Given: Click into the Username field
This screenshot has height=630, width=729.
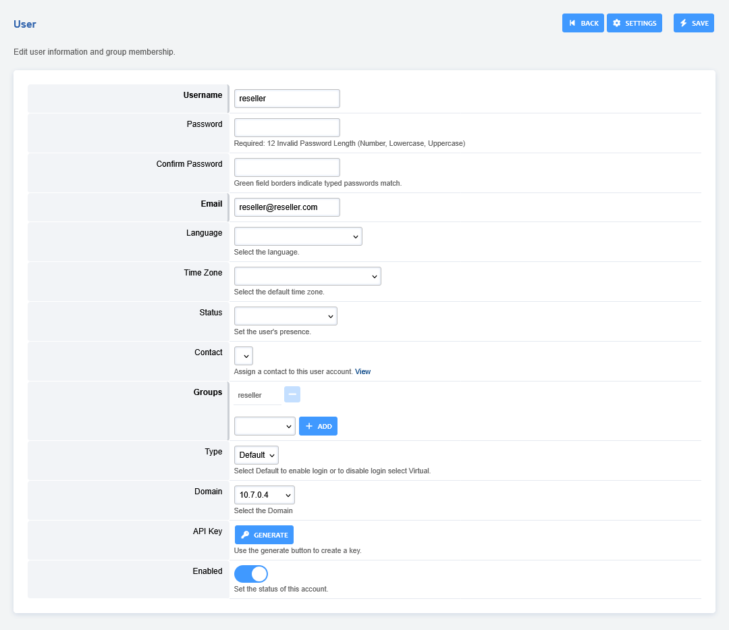Looking at the screenshot, I should [287, 99].
